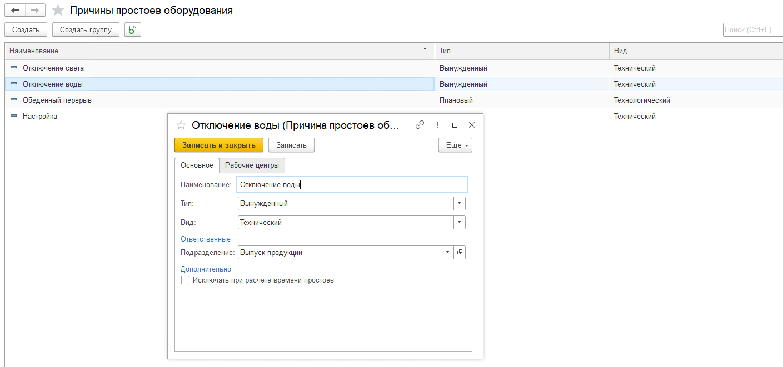Select the Основное tab
Image resolution: width=783 pixels, height=367 pixels.
[197, 165]
